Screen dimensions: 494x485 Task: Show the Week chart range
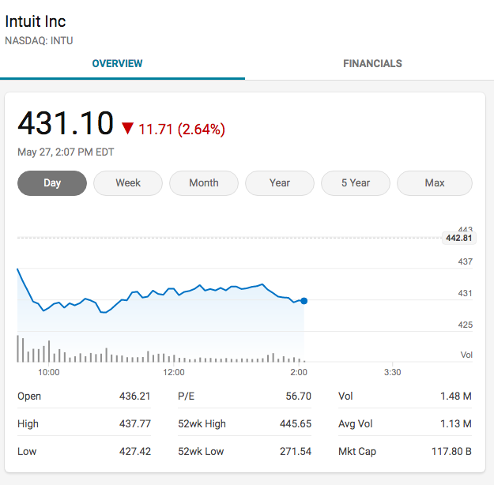128,183
